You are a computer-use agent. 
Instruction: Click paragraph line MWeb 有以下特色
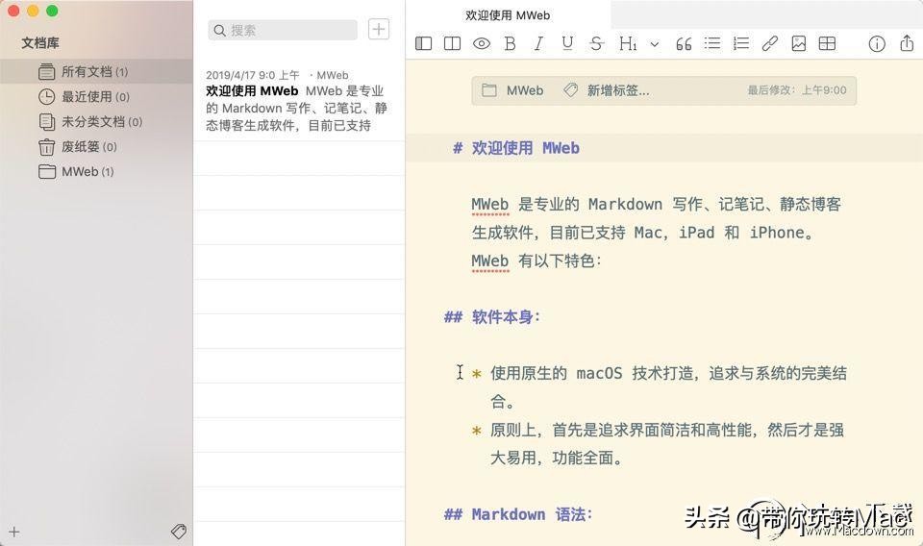pyautogui.click(x=536, y=261)
